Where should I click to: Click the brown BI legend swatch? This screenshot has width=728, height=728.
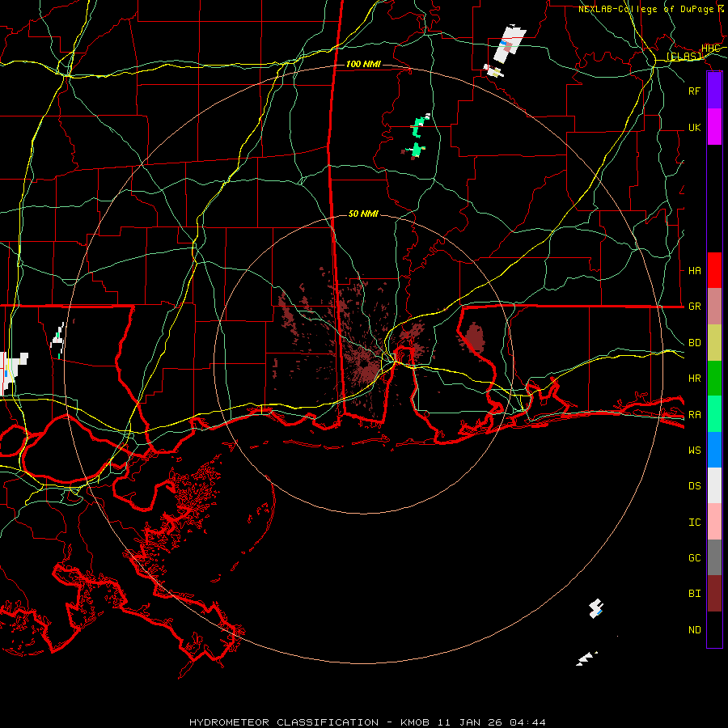point(714,594)
